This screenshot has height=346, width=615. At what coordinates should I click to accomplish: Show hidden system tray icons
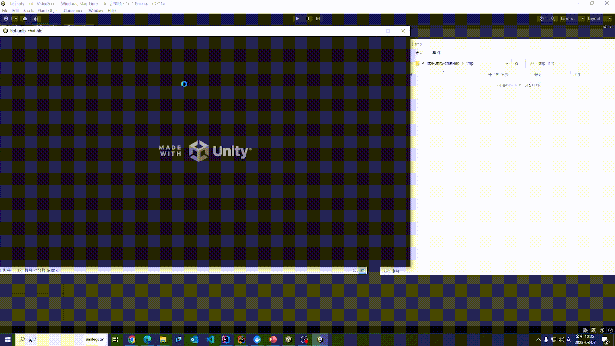click(538, 340)
